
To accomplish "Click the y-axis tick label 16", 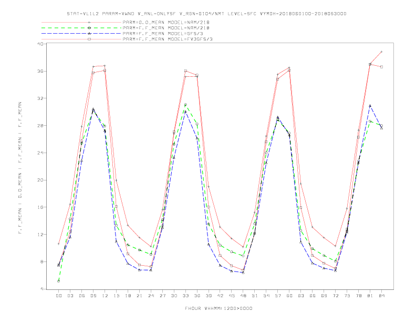I will [x=40, y=207].
